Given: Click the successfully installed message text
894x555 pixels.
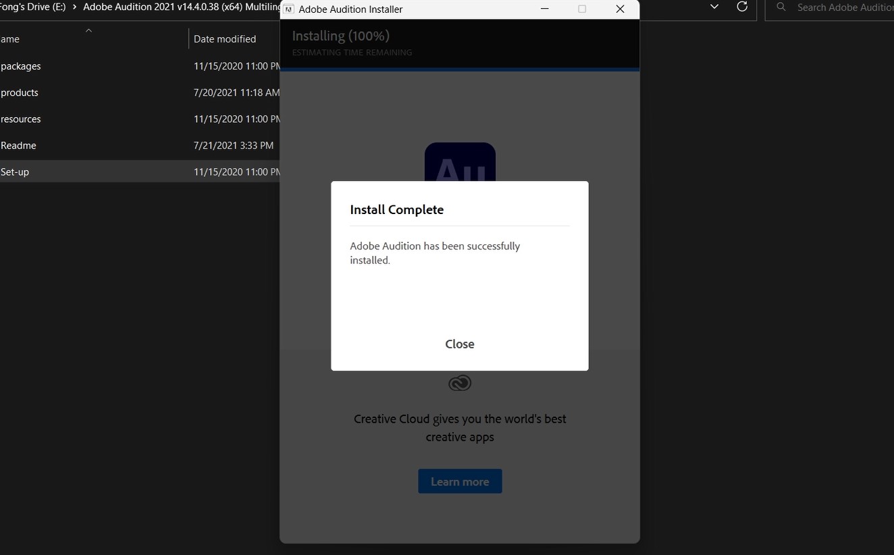Looking at the screenshot, I should click(435, 253).
